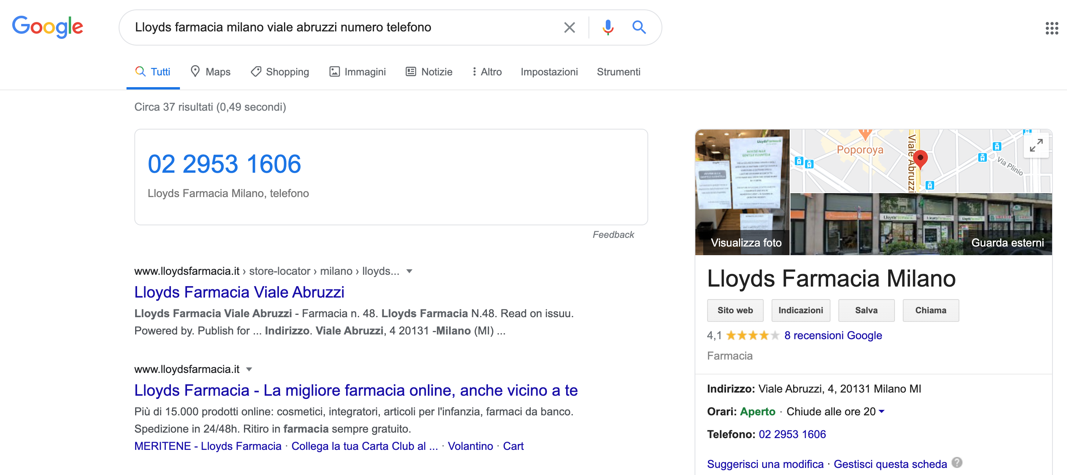Open the Cart sitelink

tap(513, 446)
